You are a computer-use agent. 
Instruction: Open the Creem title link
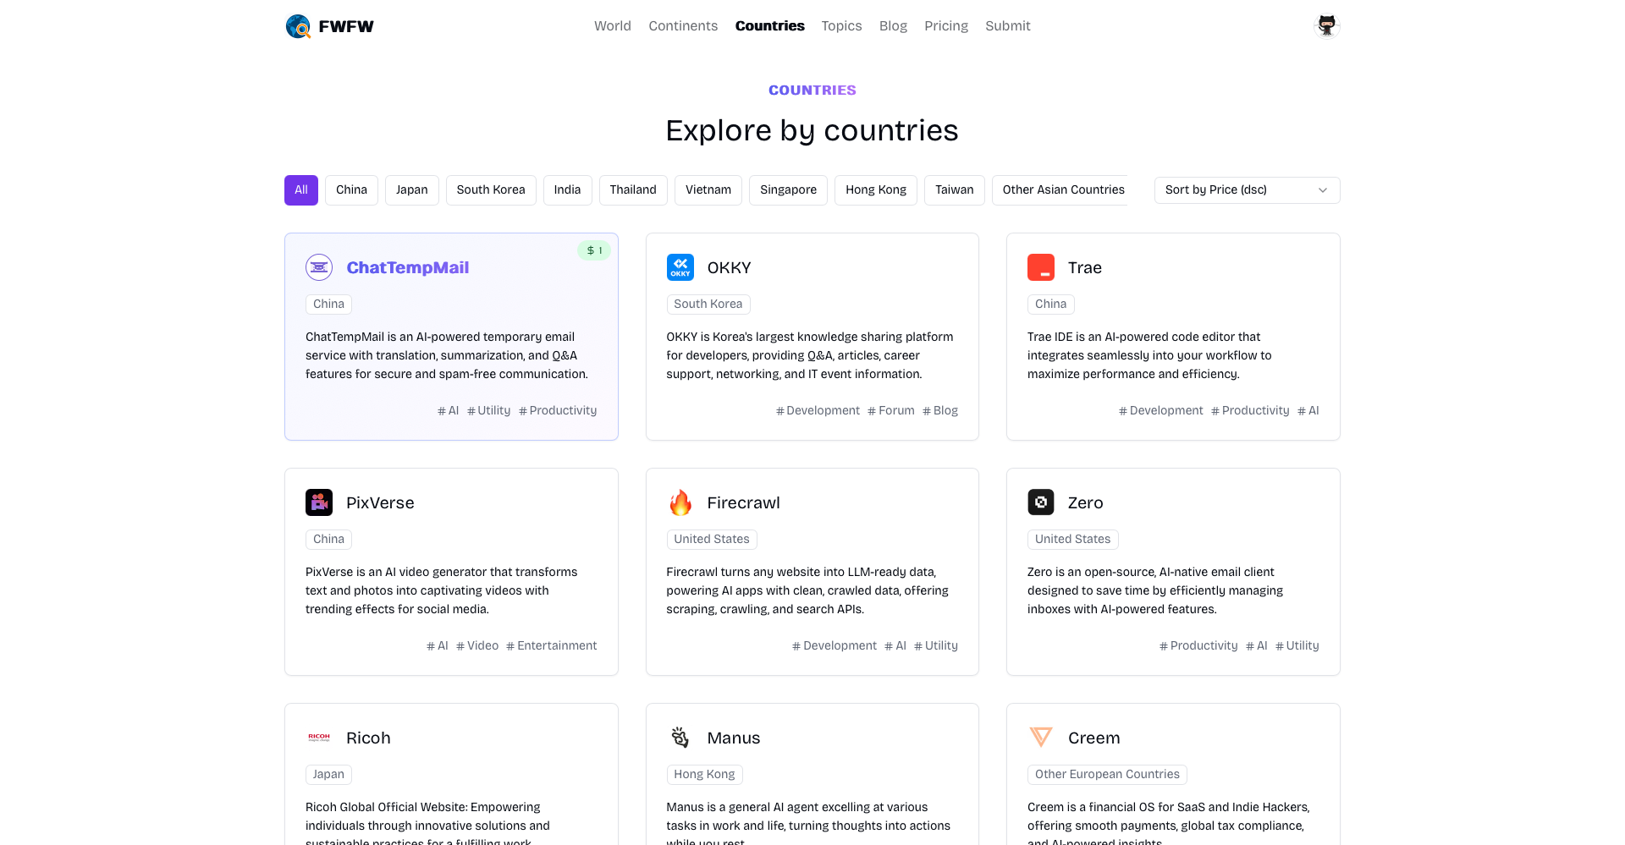pyautogui.click(x=1094, y=738)
